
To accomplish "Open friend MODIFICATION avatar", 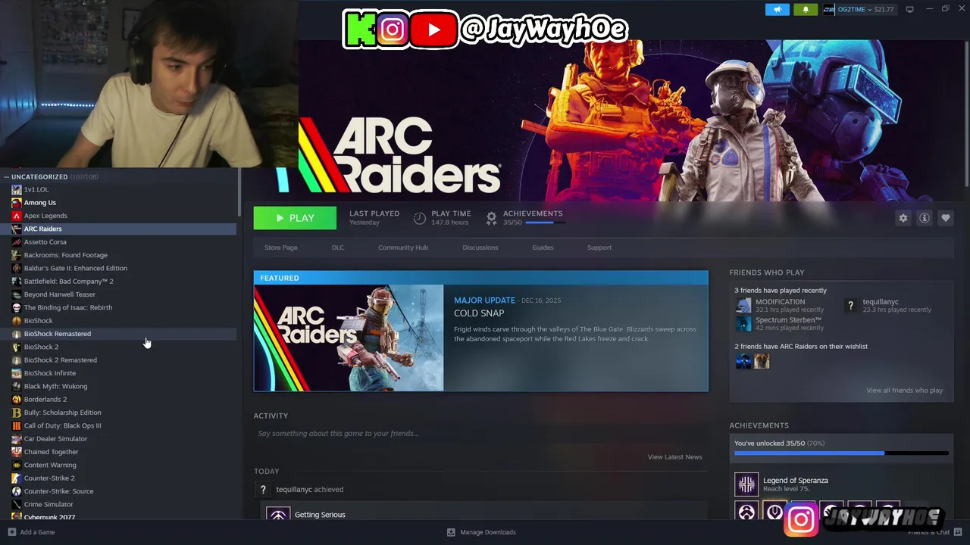I will point(743,306).
